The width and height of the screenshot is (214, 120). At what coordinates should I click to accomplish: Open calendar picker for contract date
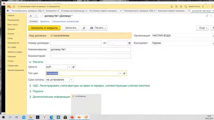[129, 43]
